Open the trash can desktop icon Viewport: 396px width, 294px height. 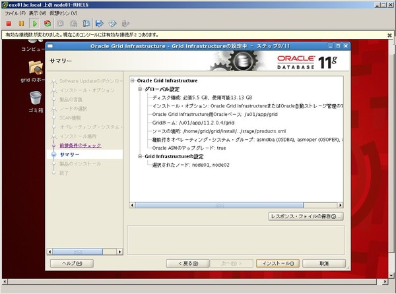(x=36, y=98)
